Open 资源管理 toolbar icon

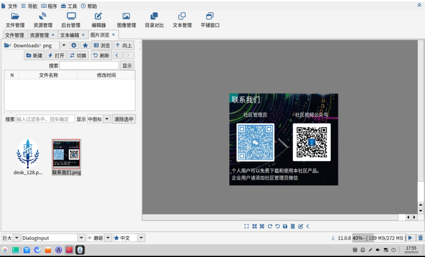coord(43,20)
